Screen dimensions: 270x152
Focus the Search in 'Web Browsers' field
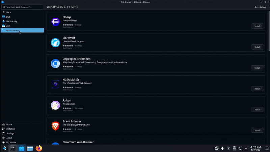coord(22,7)
